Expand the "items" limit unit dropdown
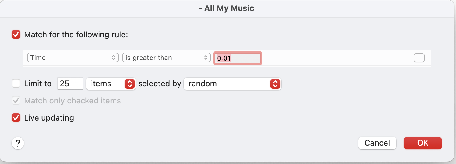This screenshot has width=456, height=164. (111, 84)
